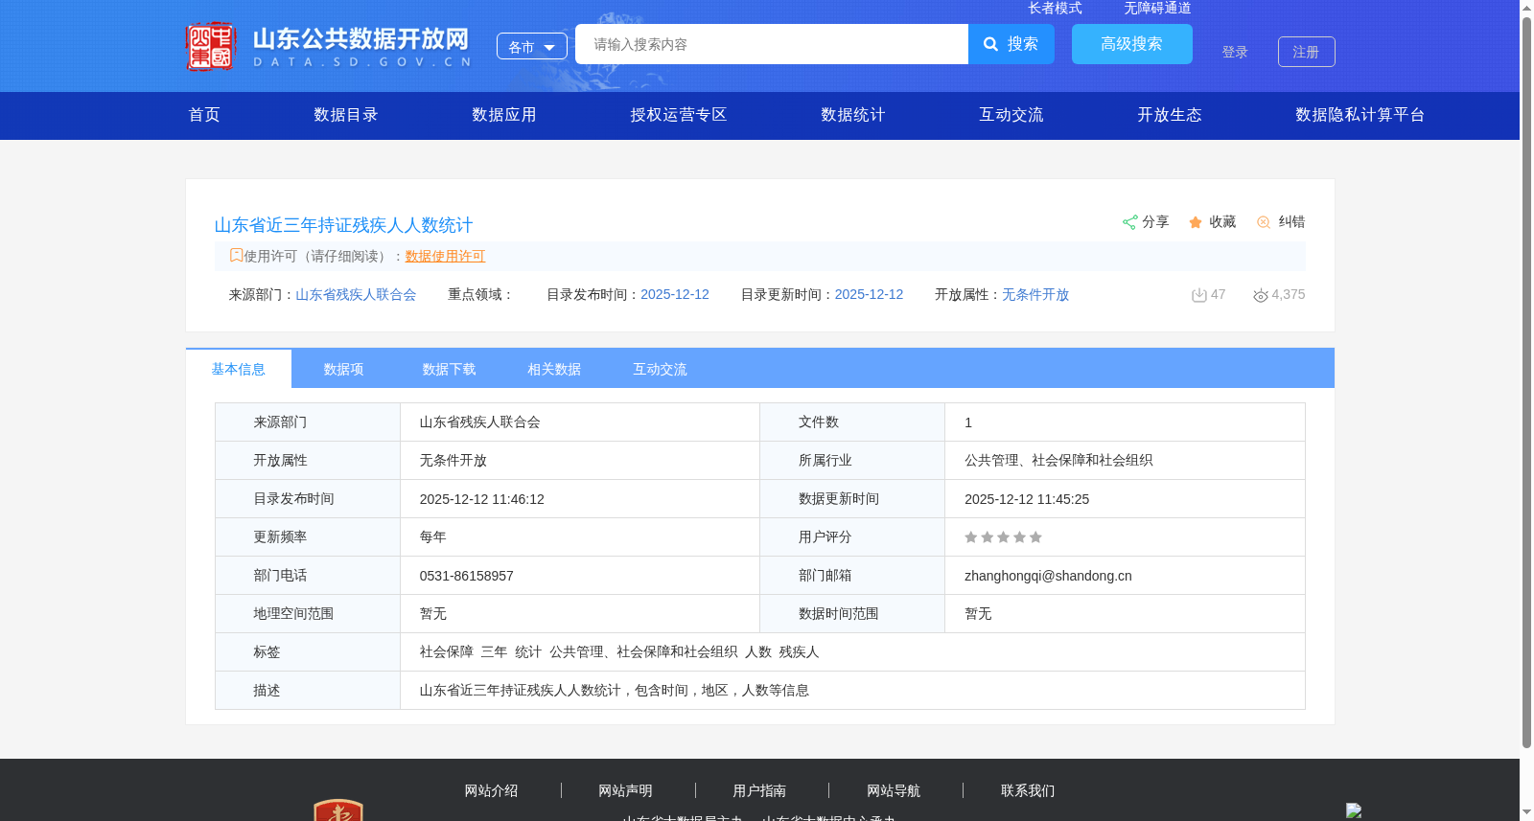Image resolution: width=1534 pixels, height=821 pixels.
Task: Switch to the 互动交流 tab below the title
Action: pyautogui.click(x=661, y=369)
